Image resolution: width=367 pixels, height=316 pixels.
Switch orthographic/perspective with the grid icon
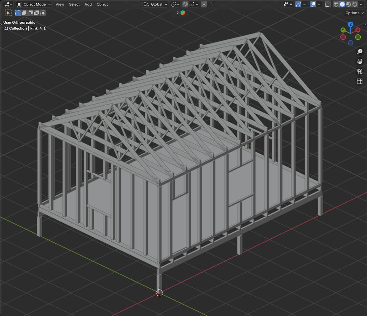click(x=360, y=81)
